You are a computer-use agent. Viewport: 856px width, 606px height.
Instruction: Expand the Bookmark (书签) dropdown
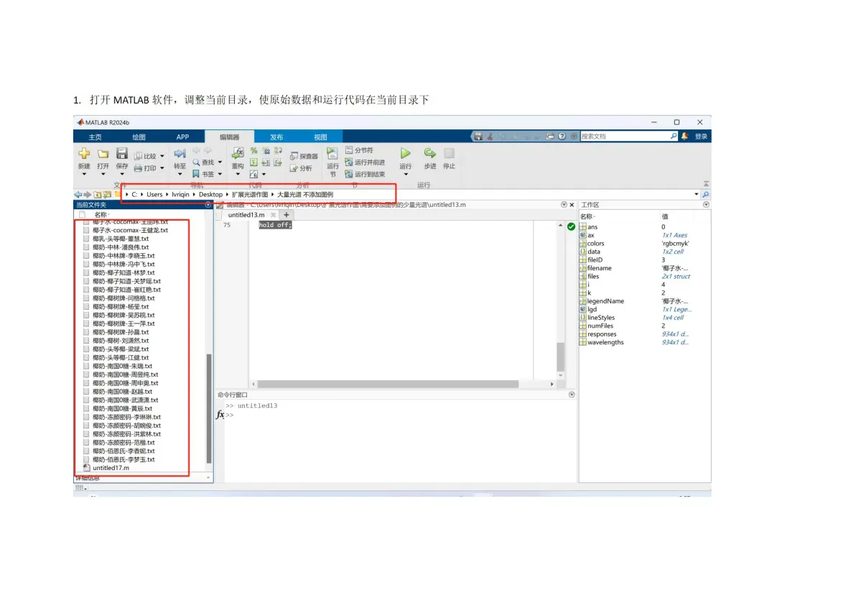220,174
